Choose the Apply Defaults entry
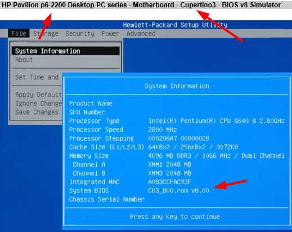This screenshot has height=232, width=292. tap(38, 95)
